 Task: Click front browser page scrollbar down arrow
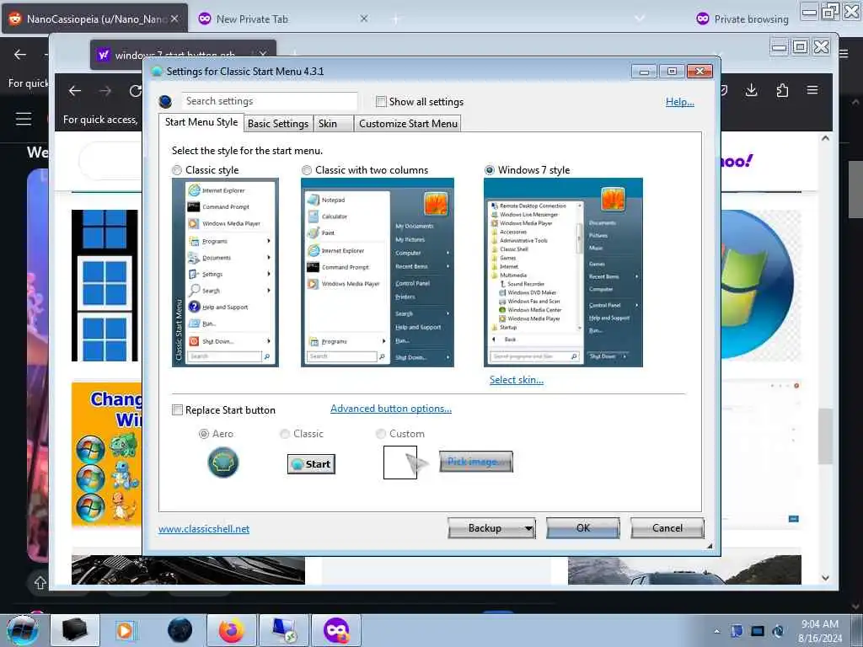(825, 578)
